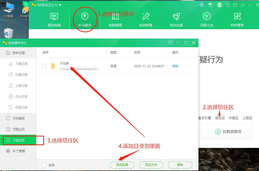Click the 添加目录 button
Viewport: 259px width, 171px height.
[x=122, y=165]
